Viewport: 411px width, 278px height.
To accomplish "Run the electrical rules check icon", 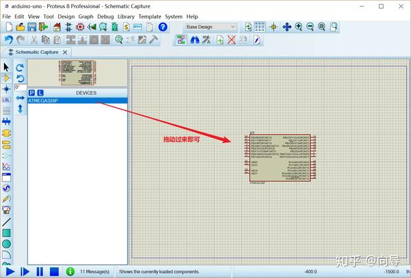I will [257, 40].
